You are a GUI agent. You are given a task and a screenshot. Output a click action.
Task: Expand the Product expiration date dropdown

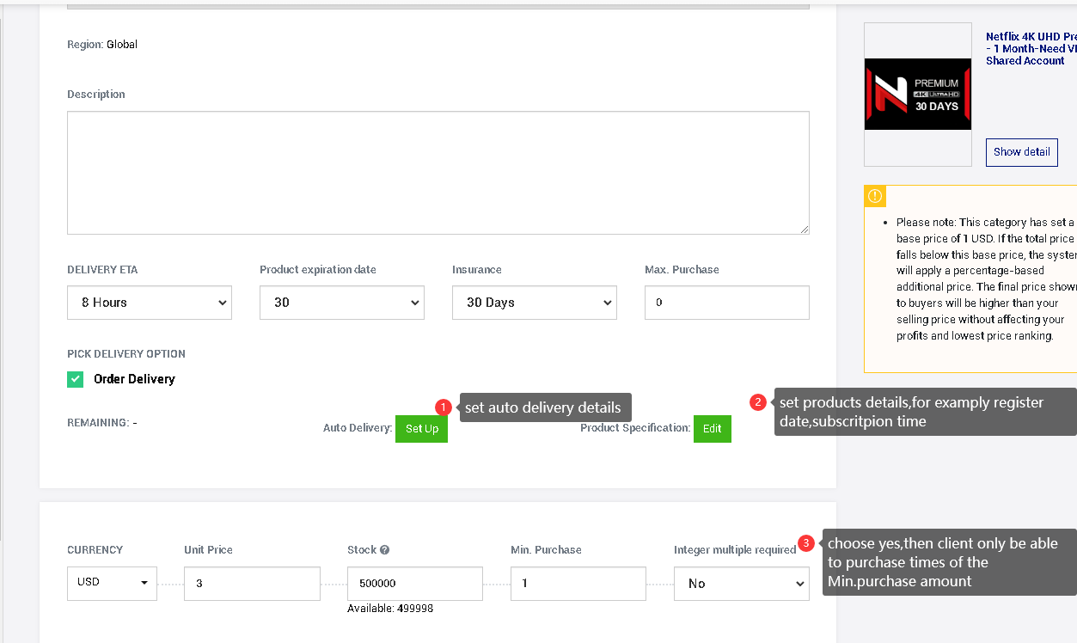342,303
